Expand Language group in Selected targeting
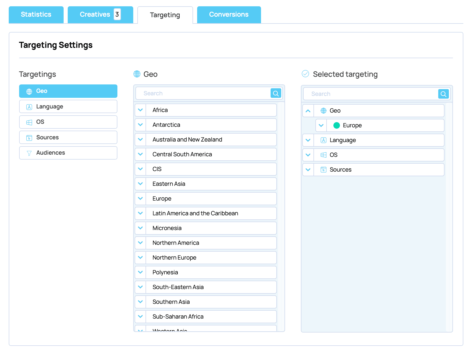The image size is (474, 353). [x=308, y=140]
